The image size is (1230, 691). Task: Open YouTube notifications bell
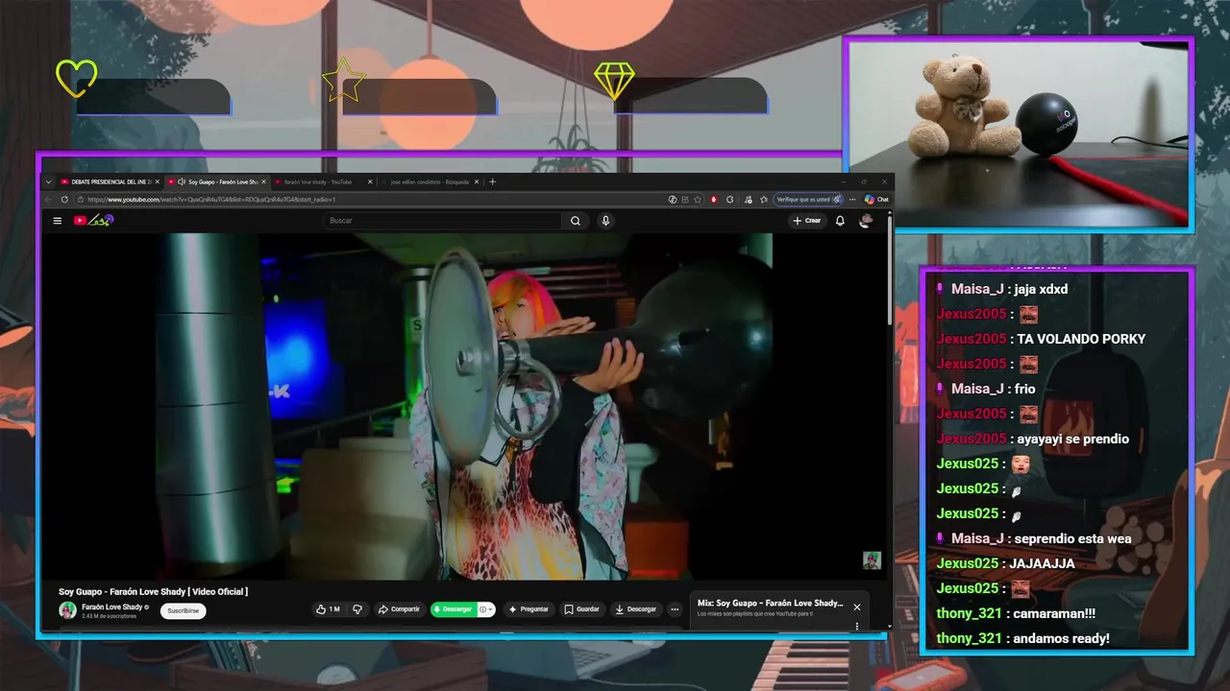(840, 221)
